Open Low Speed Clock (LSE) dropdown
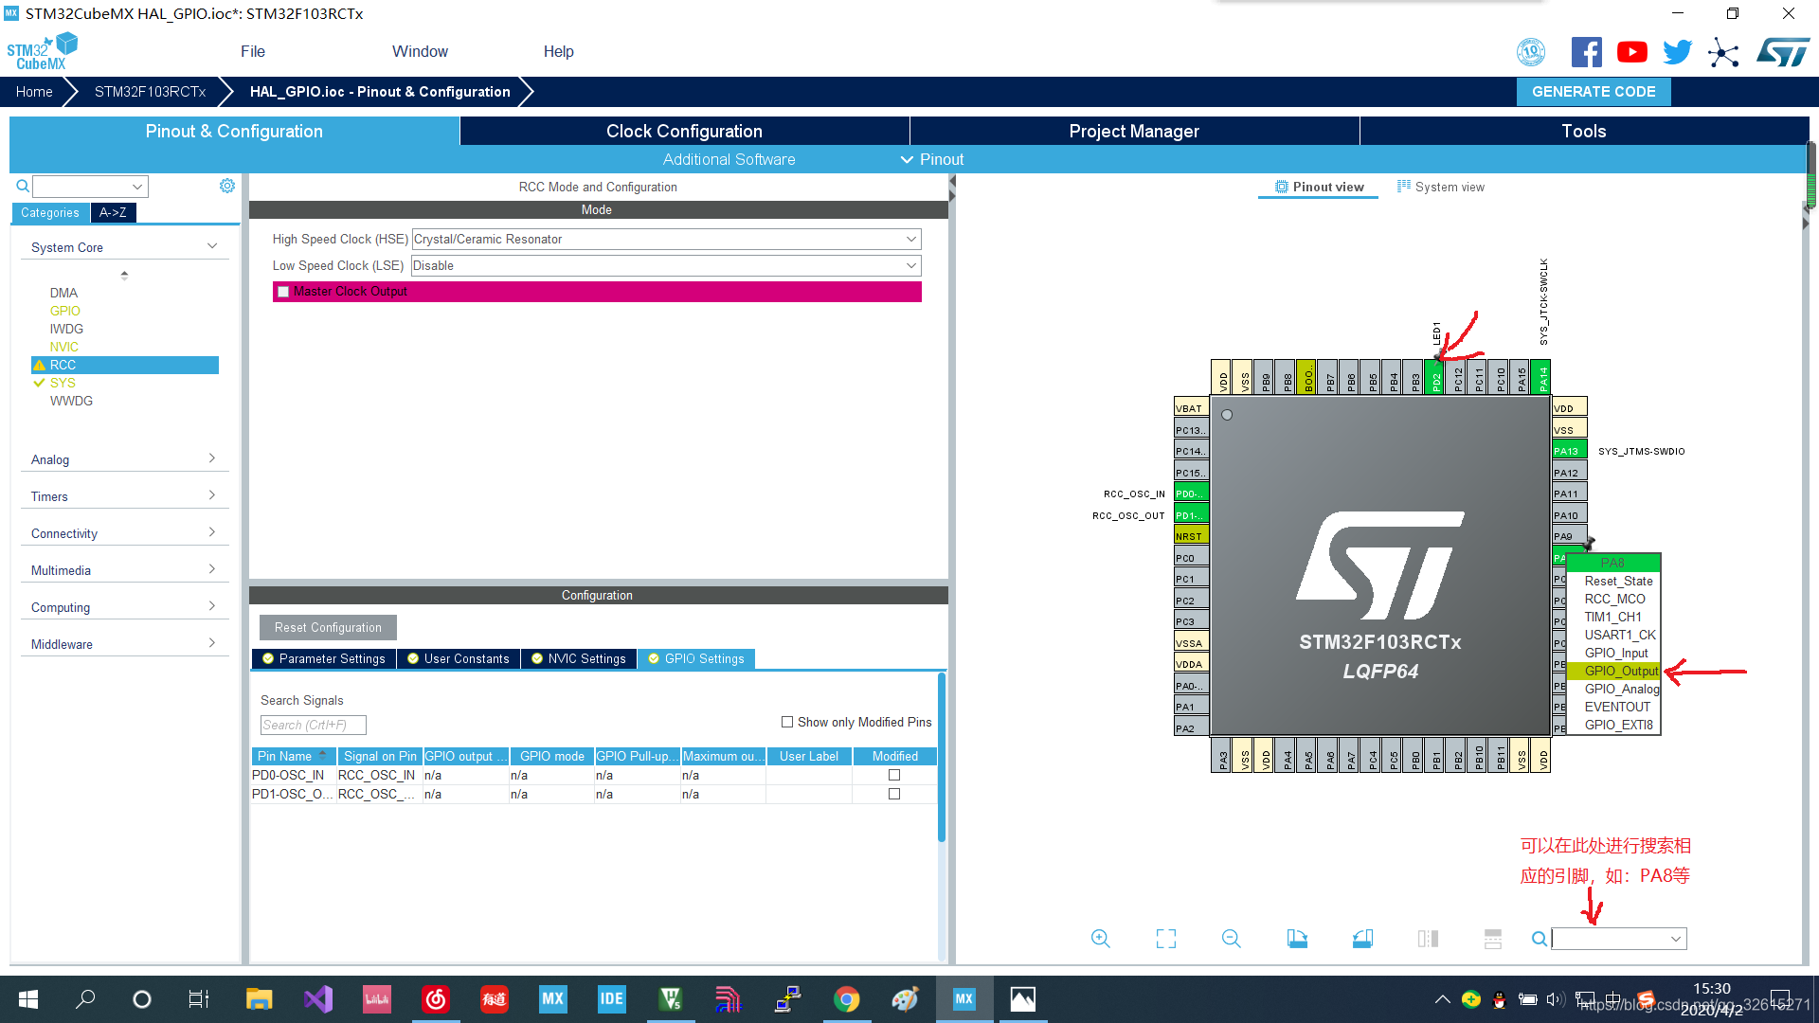The image size is (1819, 1023). tap(666, 266)
